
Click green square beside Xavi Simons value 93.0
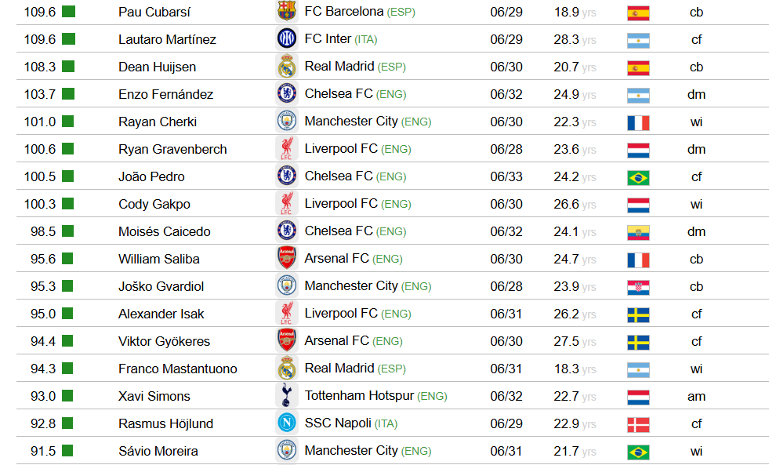pos(67,395)
